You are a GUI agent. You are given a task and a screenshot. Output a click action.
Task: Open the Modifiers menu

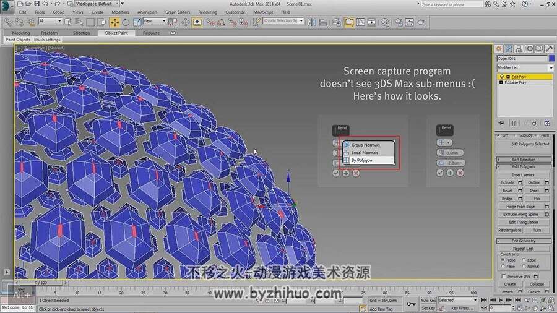coord(121,12)
